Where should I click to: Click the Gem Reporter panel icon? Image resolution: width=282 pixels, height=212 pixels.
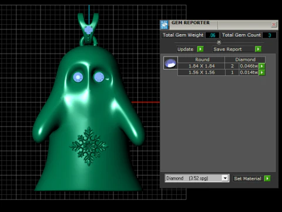tap(164, 25)
